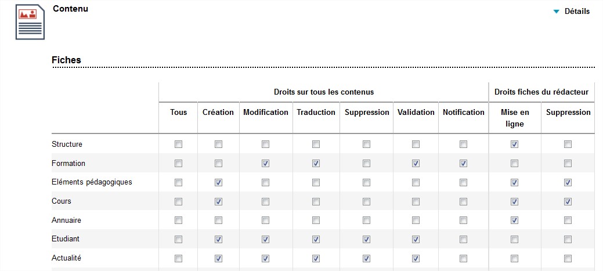Check Tous checkbox for Etudiant row
The image size is (603, 271).
pyautogui.click(x=178, y=240)
